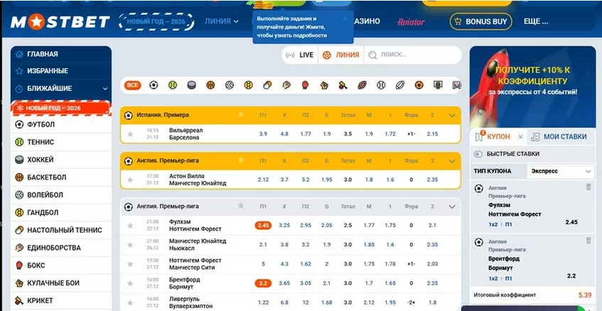Click the BONUS BUY button
The image size is (602, 311).
pyautogui.click(x=480, y=22)
